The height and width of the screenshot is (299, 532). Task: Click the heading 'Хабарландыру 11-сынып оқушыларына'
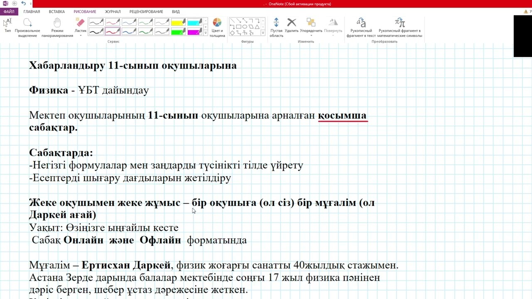coord(133,66)
